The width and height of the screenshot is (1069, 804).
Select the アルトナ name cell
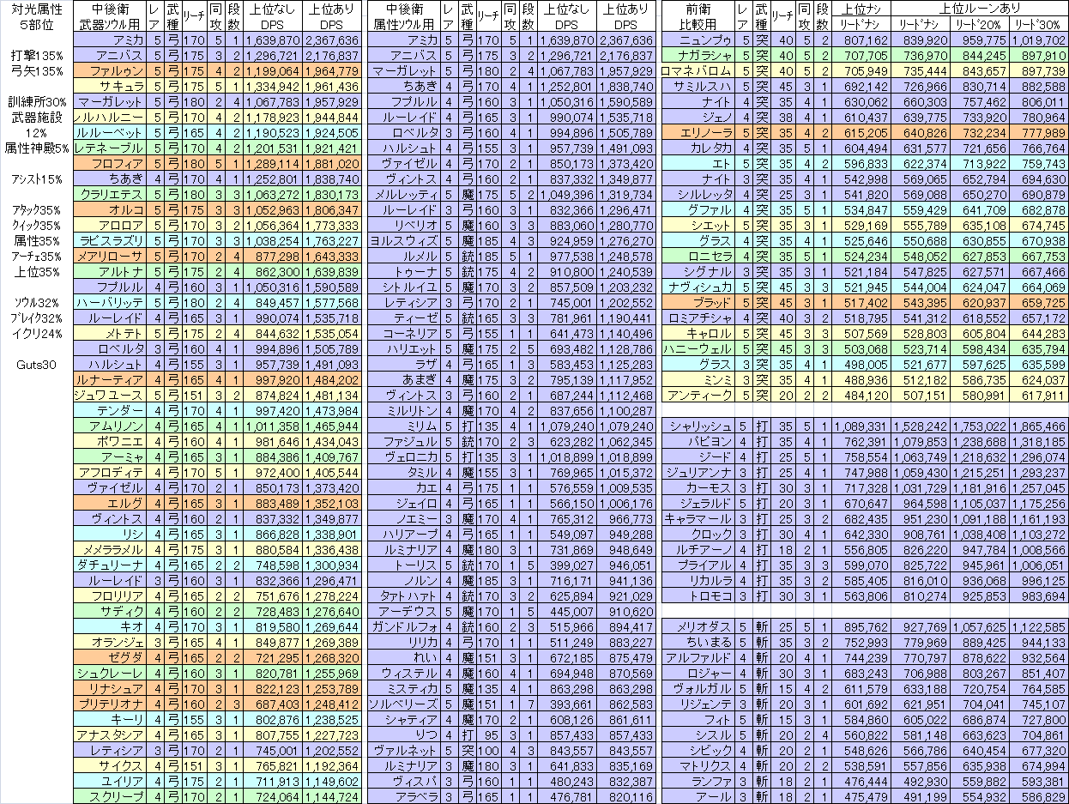click(x=110, y=272)
